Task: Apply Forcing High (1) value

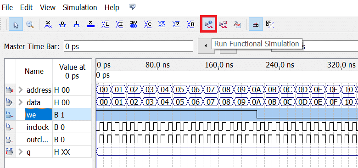Action: pyautogui.click(x=77, y=24)
